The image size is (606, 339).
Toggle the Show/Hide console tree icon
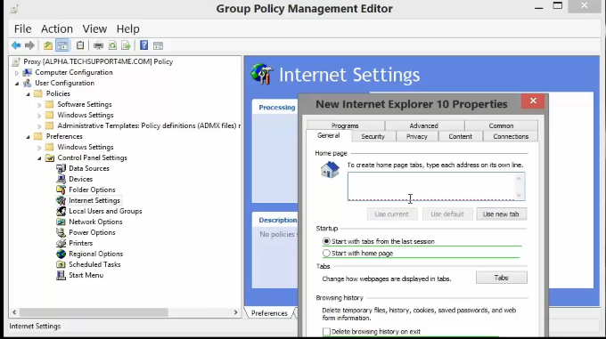62,45
